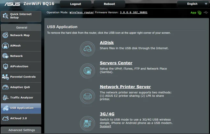Click the AiProtection shield icon

[5, 66]
